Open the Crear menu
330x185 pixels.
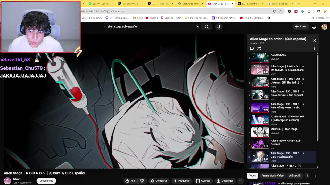click(301, 27)
